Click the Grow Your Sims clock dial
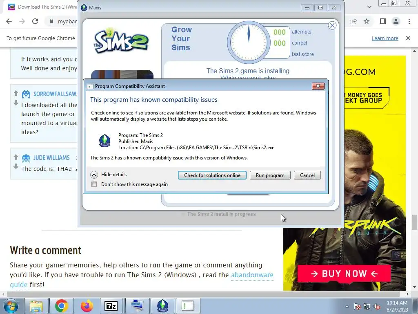Image resolution: width=418 pixels, height=314 pixels. click(x=249, y=42)
